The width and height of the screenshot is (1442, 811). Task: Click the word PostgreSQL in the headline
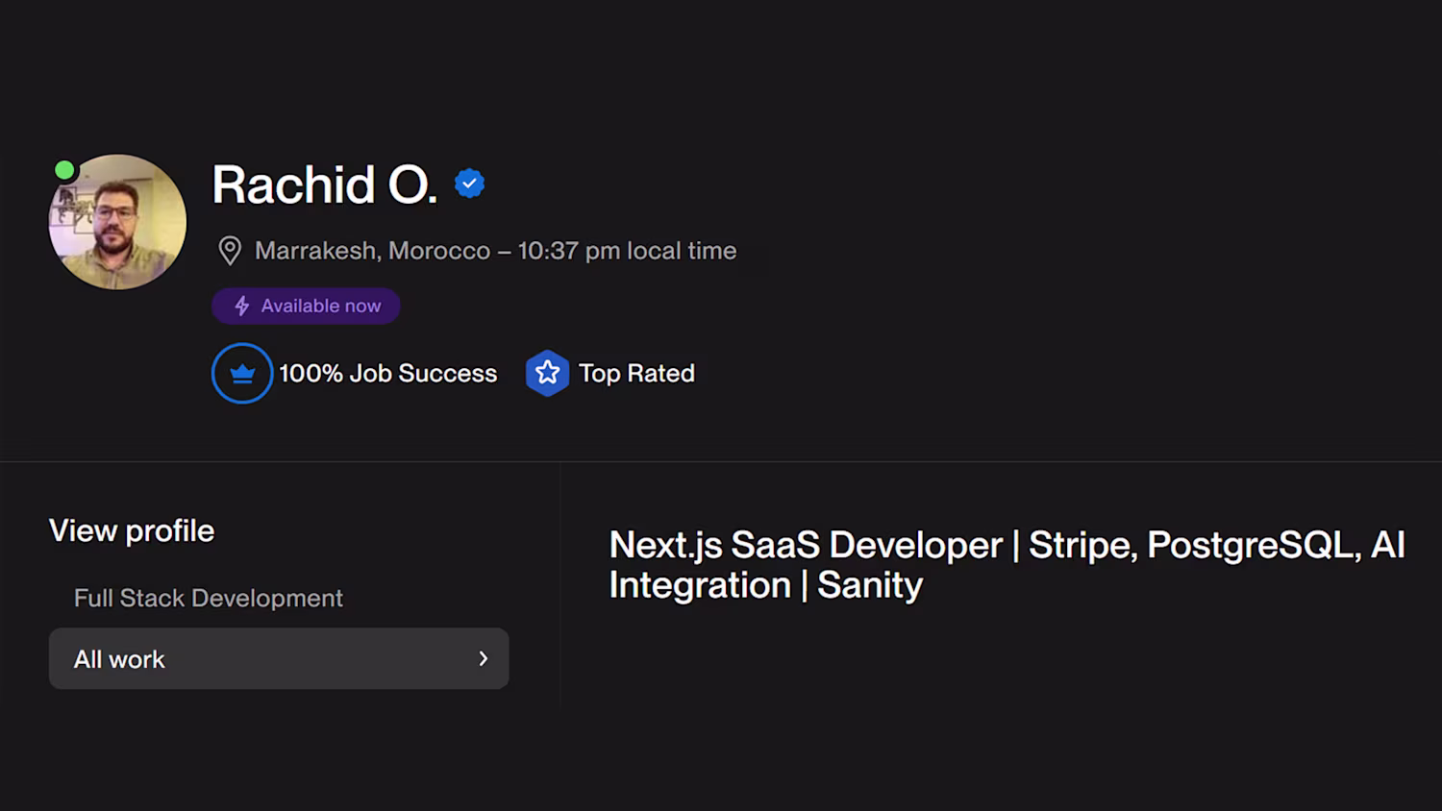1253,545
